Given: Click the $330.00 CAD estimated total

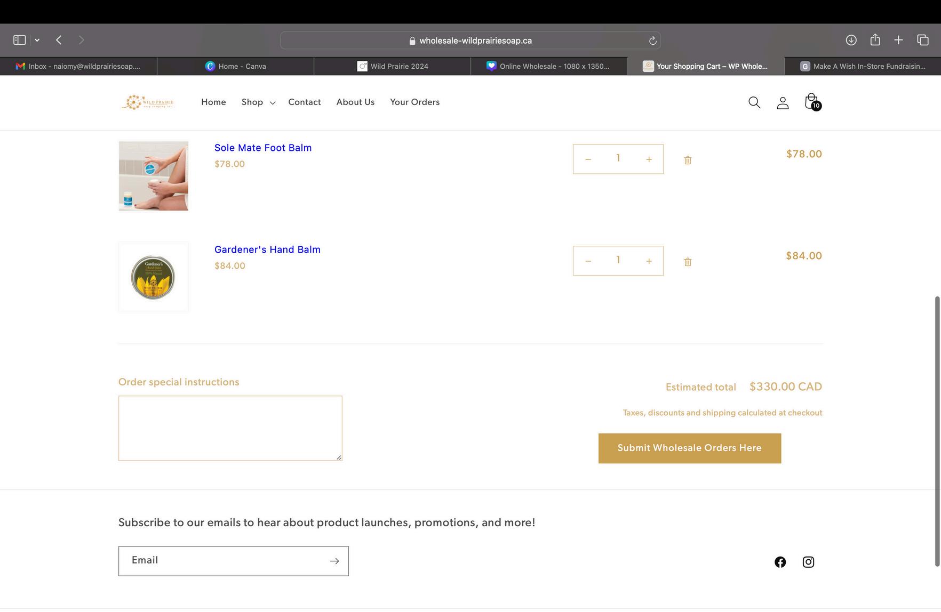Looking at the screenshot, I should pyautogui.click(x=786, y=386).
